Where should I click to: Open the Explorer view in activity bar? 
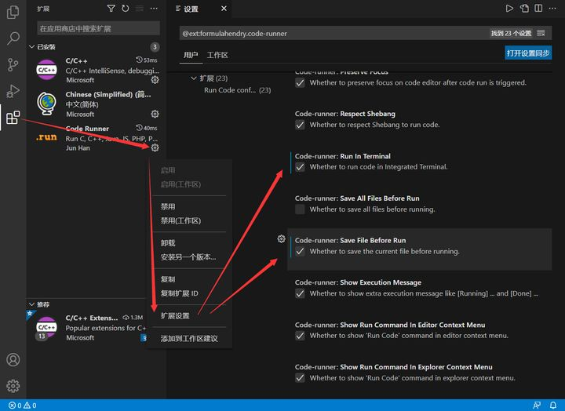13,12
